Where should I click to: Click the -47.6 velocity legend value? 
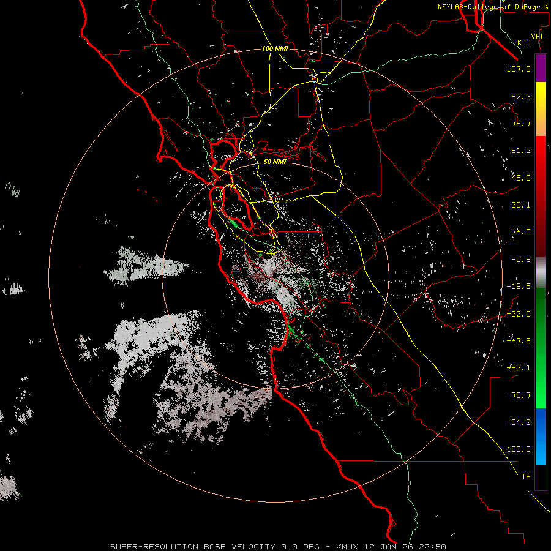click(519, 341)
